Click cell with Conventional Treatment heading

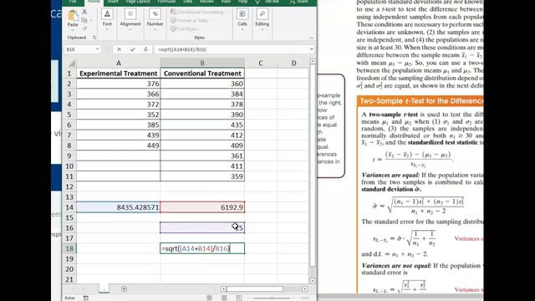click(x=202, y=74)
